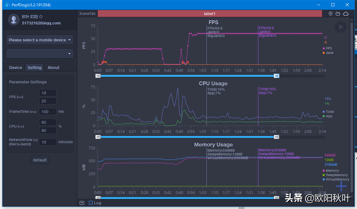This screenshot has height=209, width=357.
Task: Click the 'Parameter Settings' heading
Action: coord(28,82)
